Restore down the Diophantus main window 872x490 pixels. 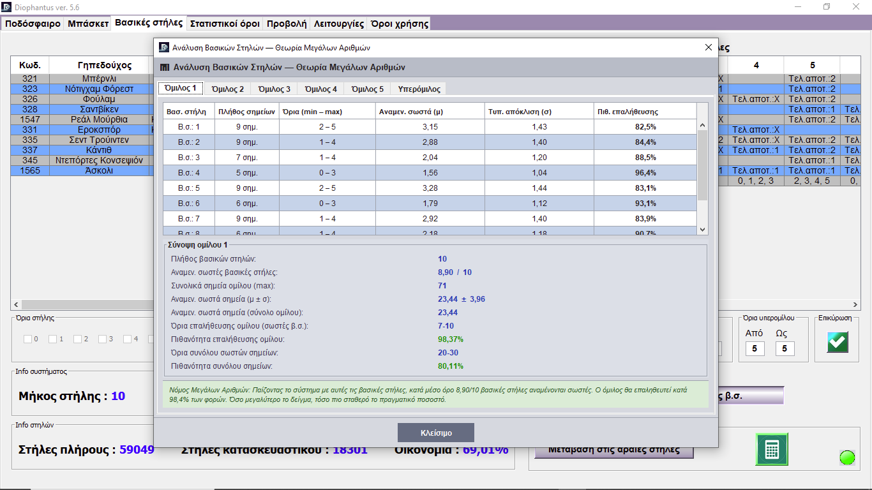click(x=827, y=6)
